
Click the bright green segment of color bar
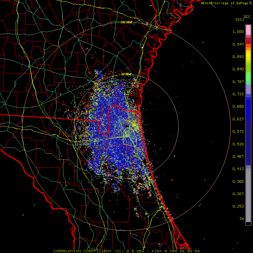[248, 77]
